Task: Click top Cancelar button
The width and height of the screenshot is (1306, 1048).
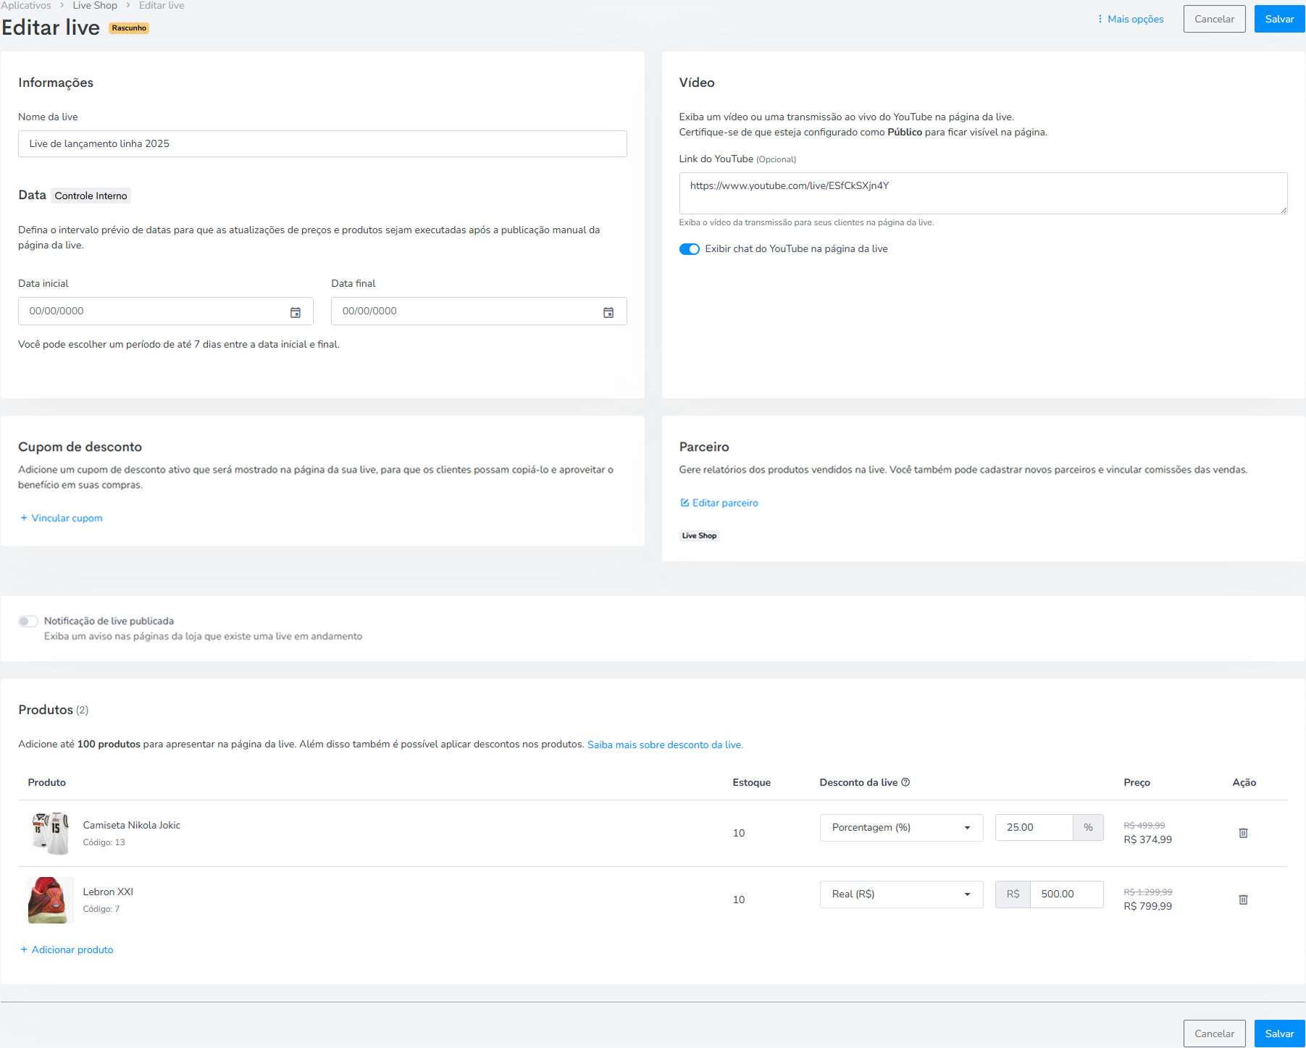Action: pyautogui.click(x=1214, y=19)
